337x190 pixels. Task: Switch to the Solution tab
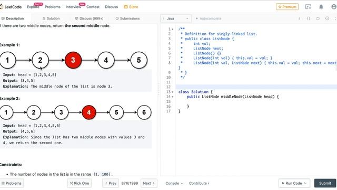pos(51,18)
